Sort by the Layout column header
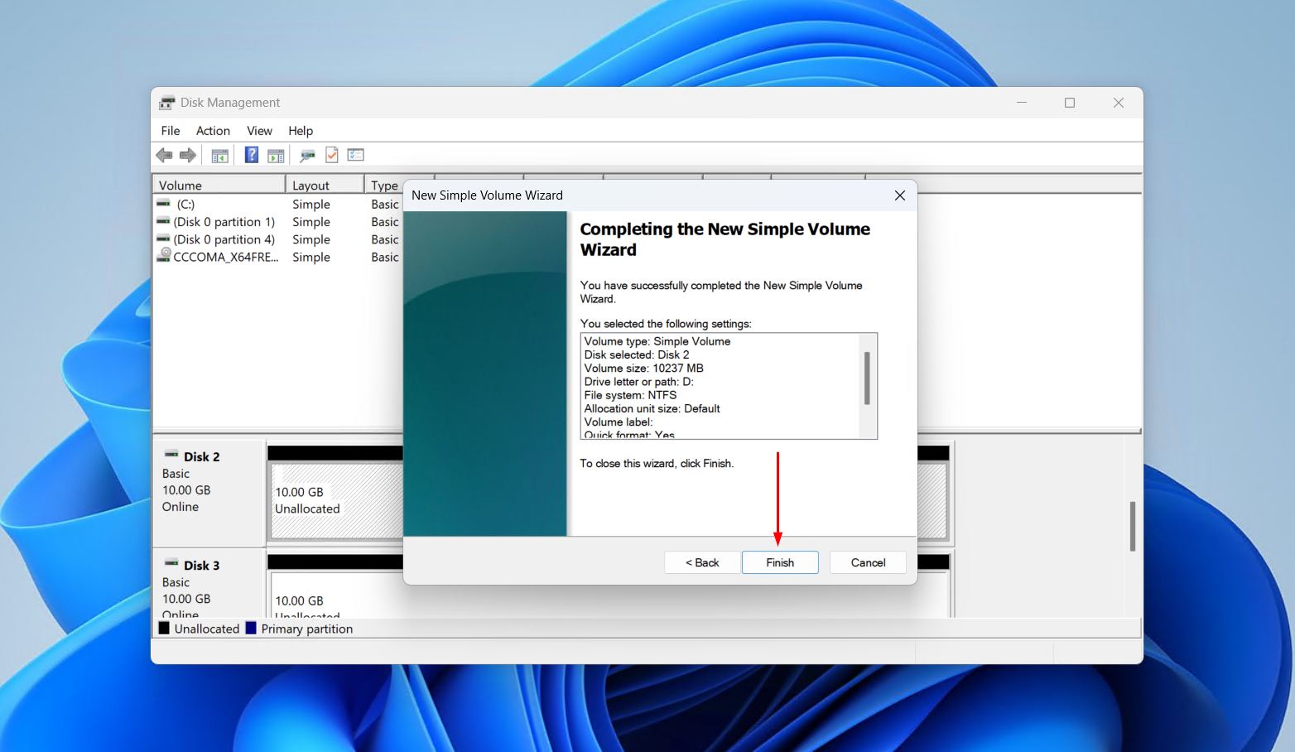Image resolution: width=1295 pixels, height=752 pixels. pyautogui.click(x=325, y=185)
